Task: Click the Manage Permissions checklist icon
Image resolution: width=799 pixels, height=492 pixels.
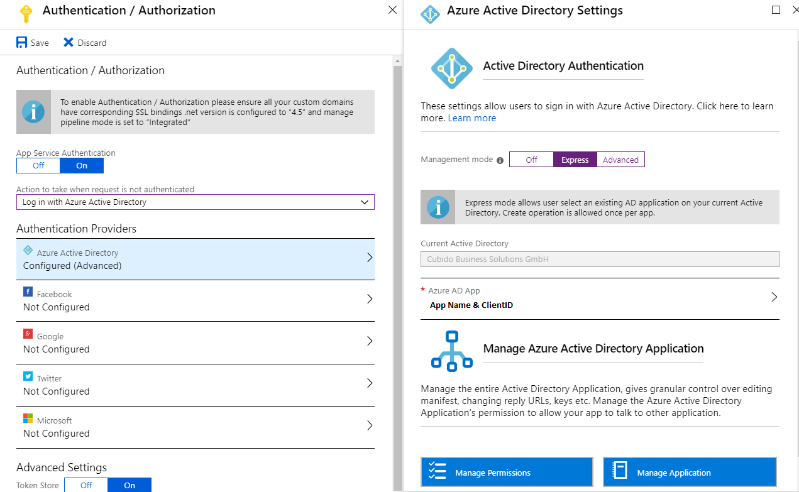Action: [437, 471]
